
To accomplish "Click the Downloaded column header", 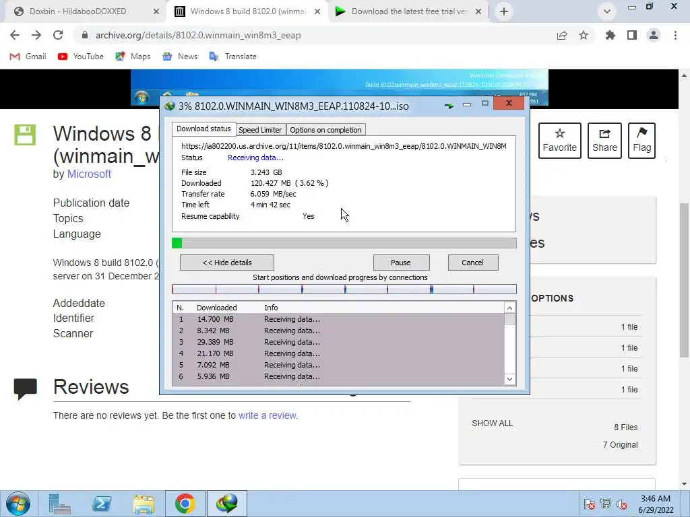I will tap(216, 308).
